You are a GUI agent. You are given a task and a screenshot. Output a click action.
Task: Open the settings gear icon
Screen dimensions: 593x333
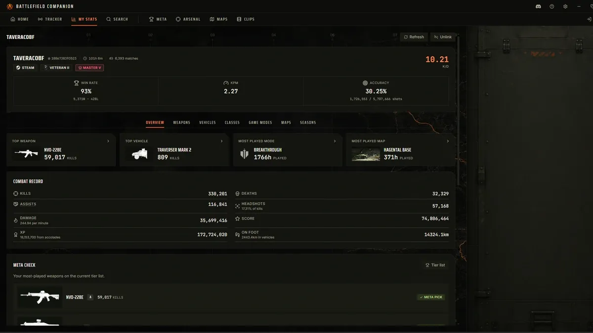[x=565, y=6]
